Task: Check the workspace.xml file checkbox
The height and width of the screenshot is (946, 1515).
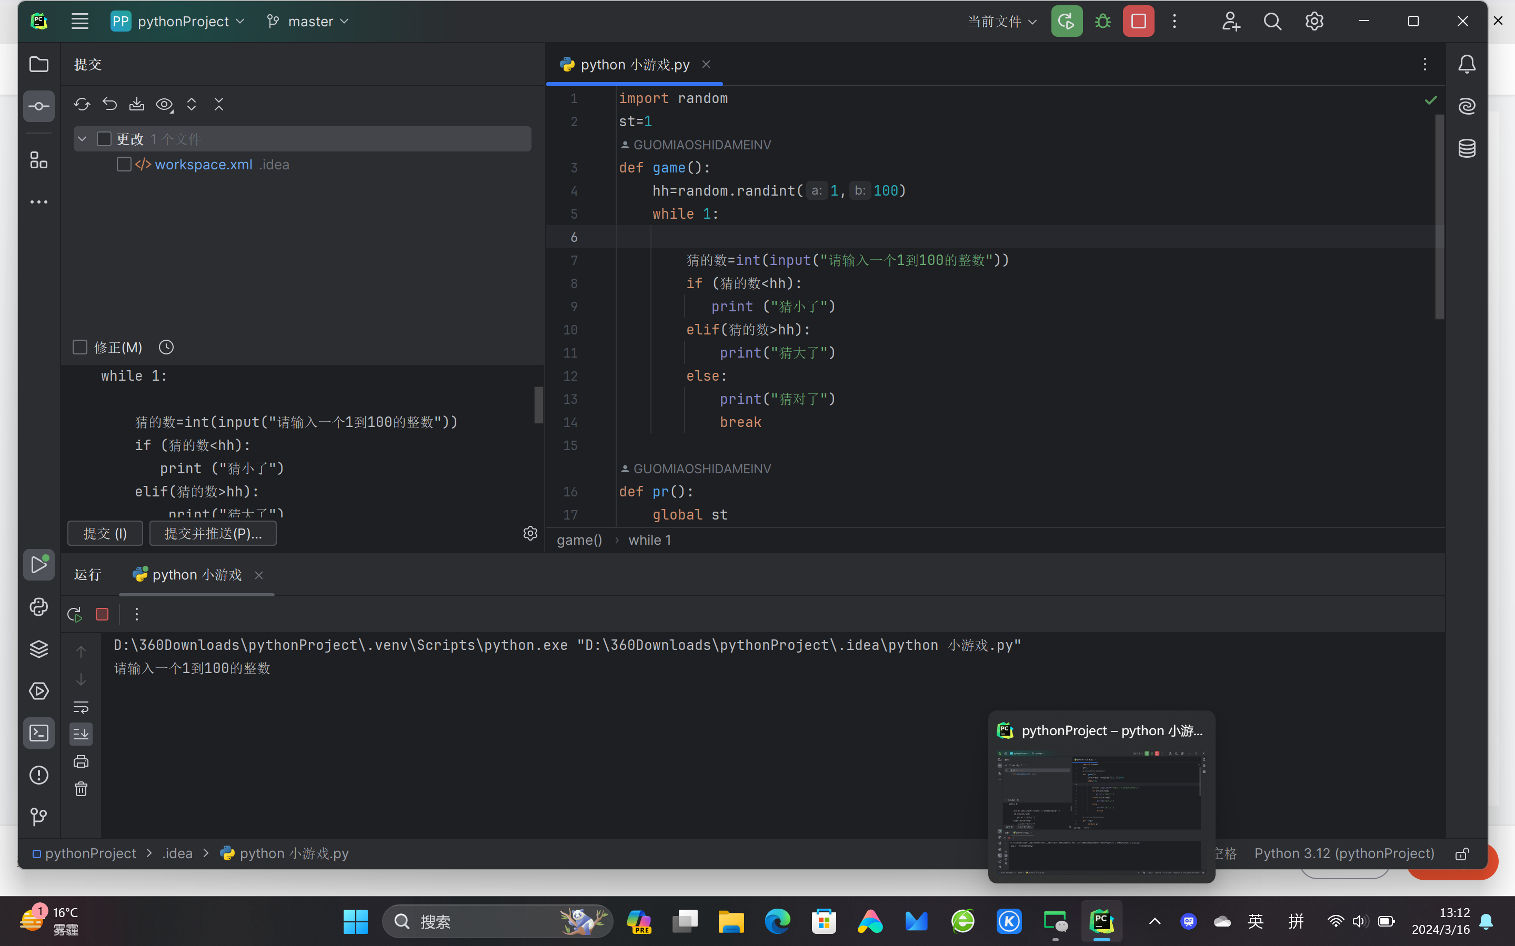Action: click(124, 165)
